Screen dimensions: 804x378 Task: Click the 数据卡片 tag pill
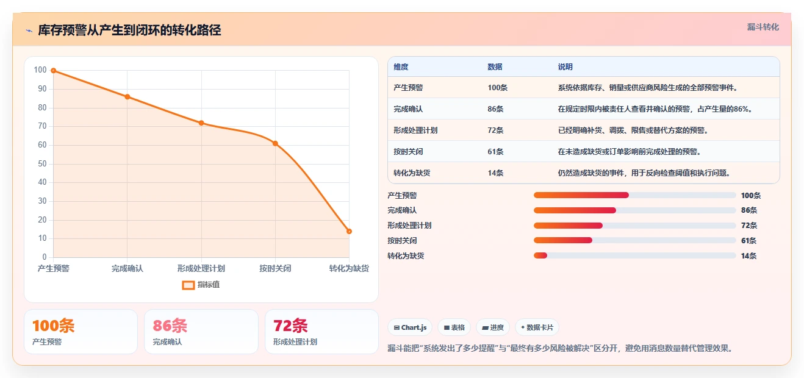537,327
